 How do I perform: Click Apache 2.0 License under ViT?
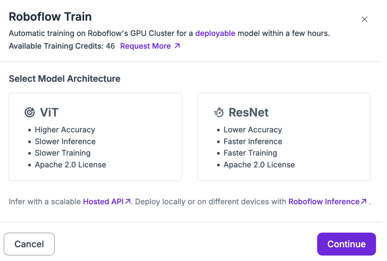[x=70, y=165]
